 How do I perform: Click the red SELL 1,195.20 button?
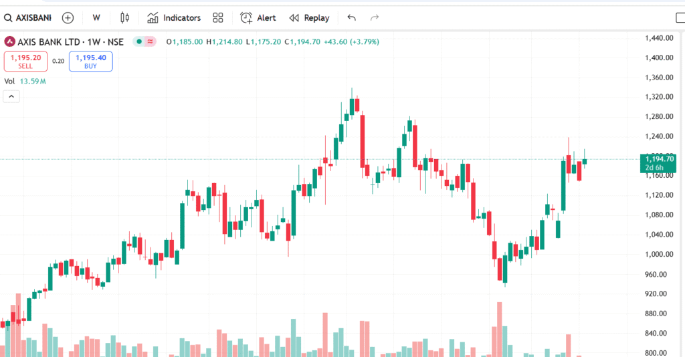coord(25,62)
